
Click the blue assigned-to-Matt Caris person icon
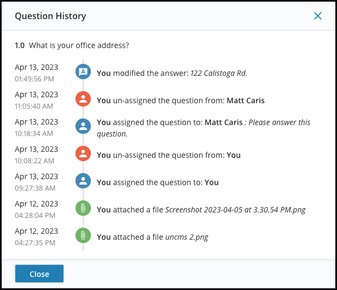click(83, 126)
